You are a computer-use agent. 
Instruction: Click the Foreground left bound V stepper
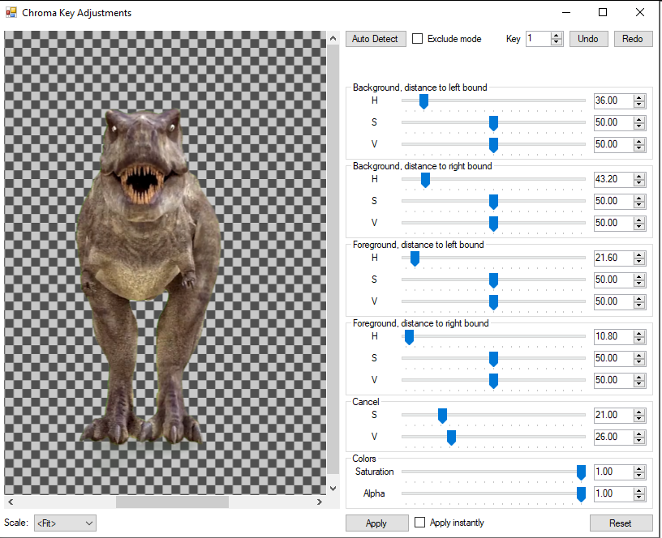tap(639, 301)
